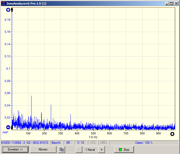The width and height of the screenshot is (180, 154).
Task: Click the InnoAnalyzer title bar app icon
Action: click(x=3, y=3)
